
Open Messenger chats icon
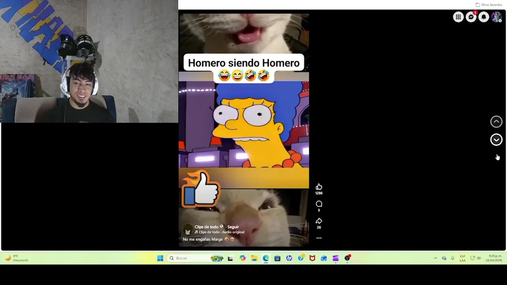tap(471, 17)
